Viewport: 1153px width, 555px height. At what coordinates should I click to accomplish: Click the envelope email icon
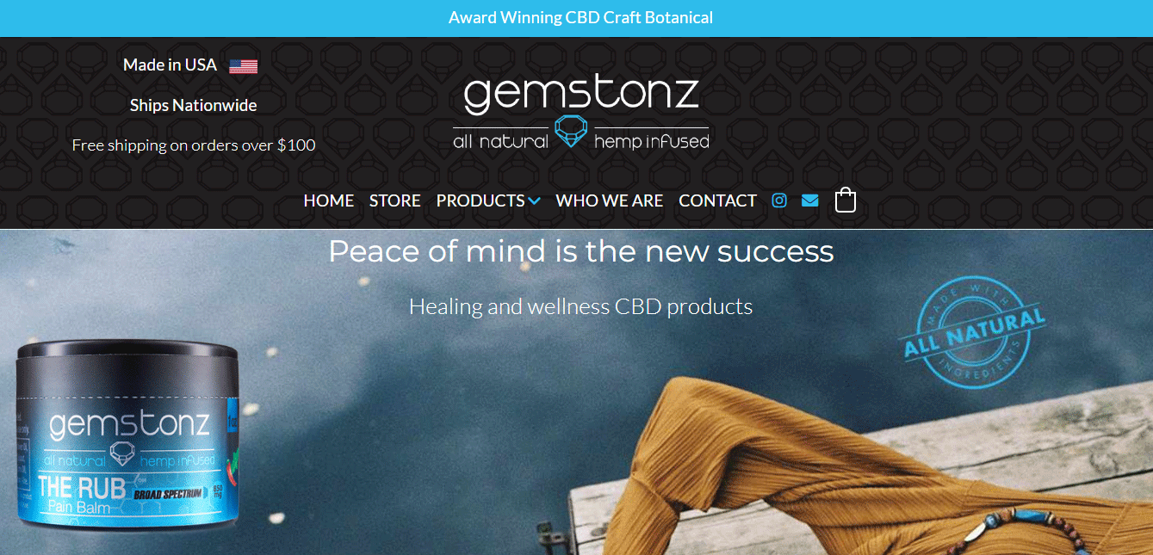[x=809, y=200]
